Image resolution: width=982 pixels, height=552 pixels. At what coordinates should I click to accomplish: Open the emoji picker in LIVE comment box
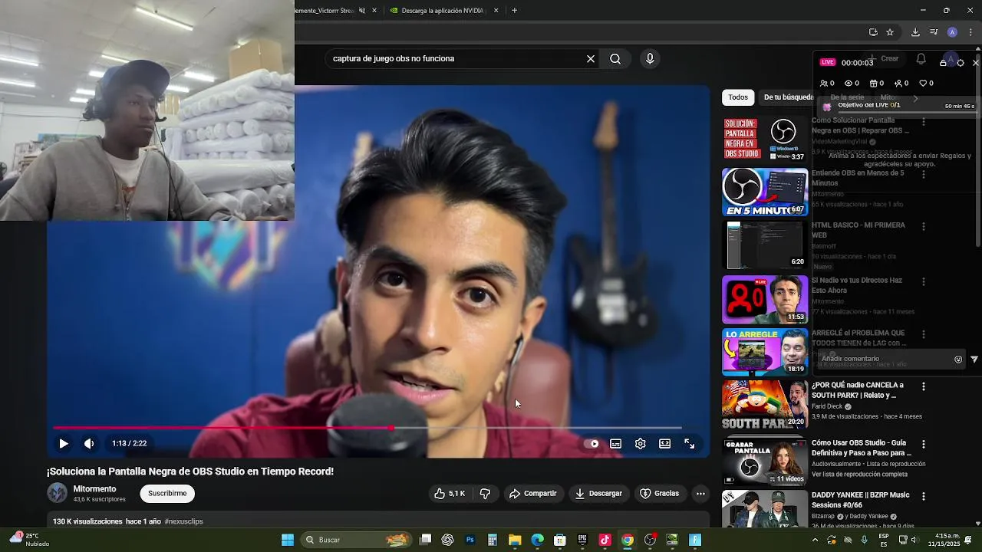(x=957, y=359)
